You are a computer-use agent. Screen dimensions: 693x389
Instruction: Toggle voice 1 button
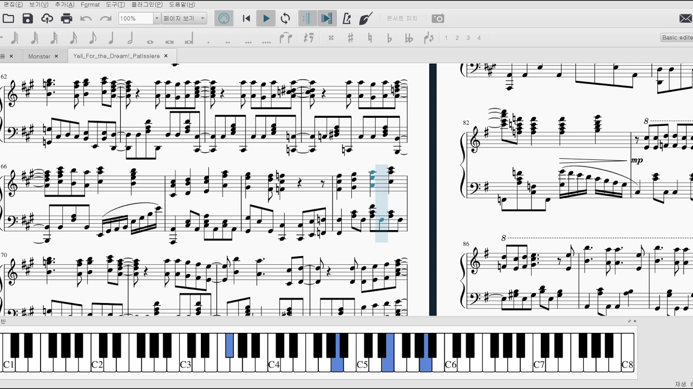point(446,38)
